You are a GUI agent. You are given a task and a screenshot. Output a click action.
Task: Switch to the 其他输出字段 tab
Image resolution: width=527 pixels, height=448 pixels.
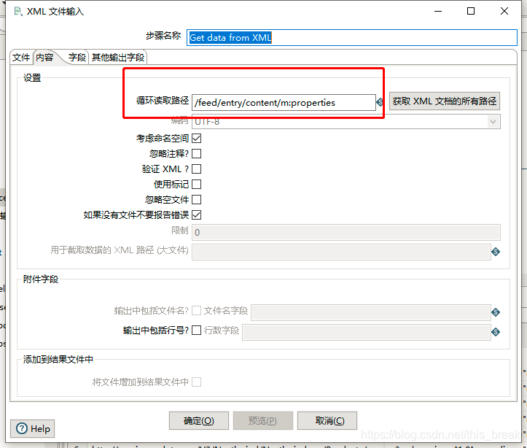118,58
